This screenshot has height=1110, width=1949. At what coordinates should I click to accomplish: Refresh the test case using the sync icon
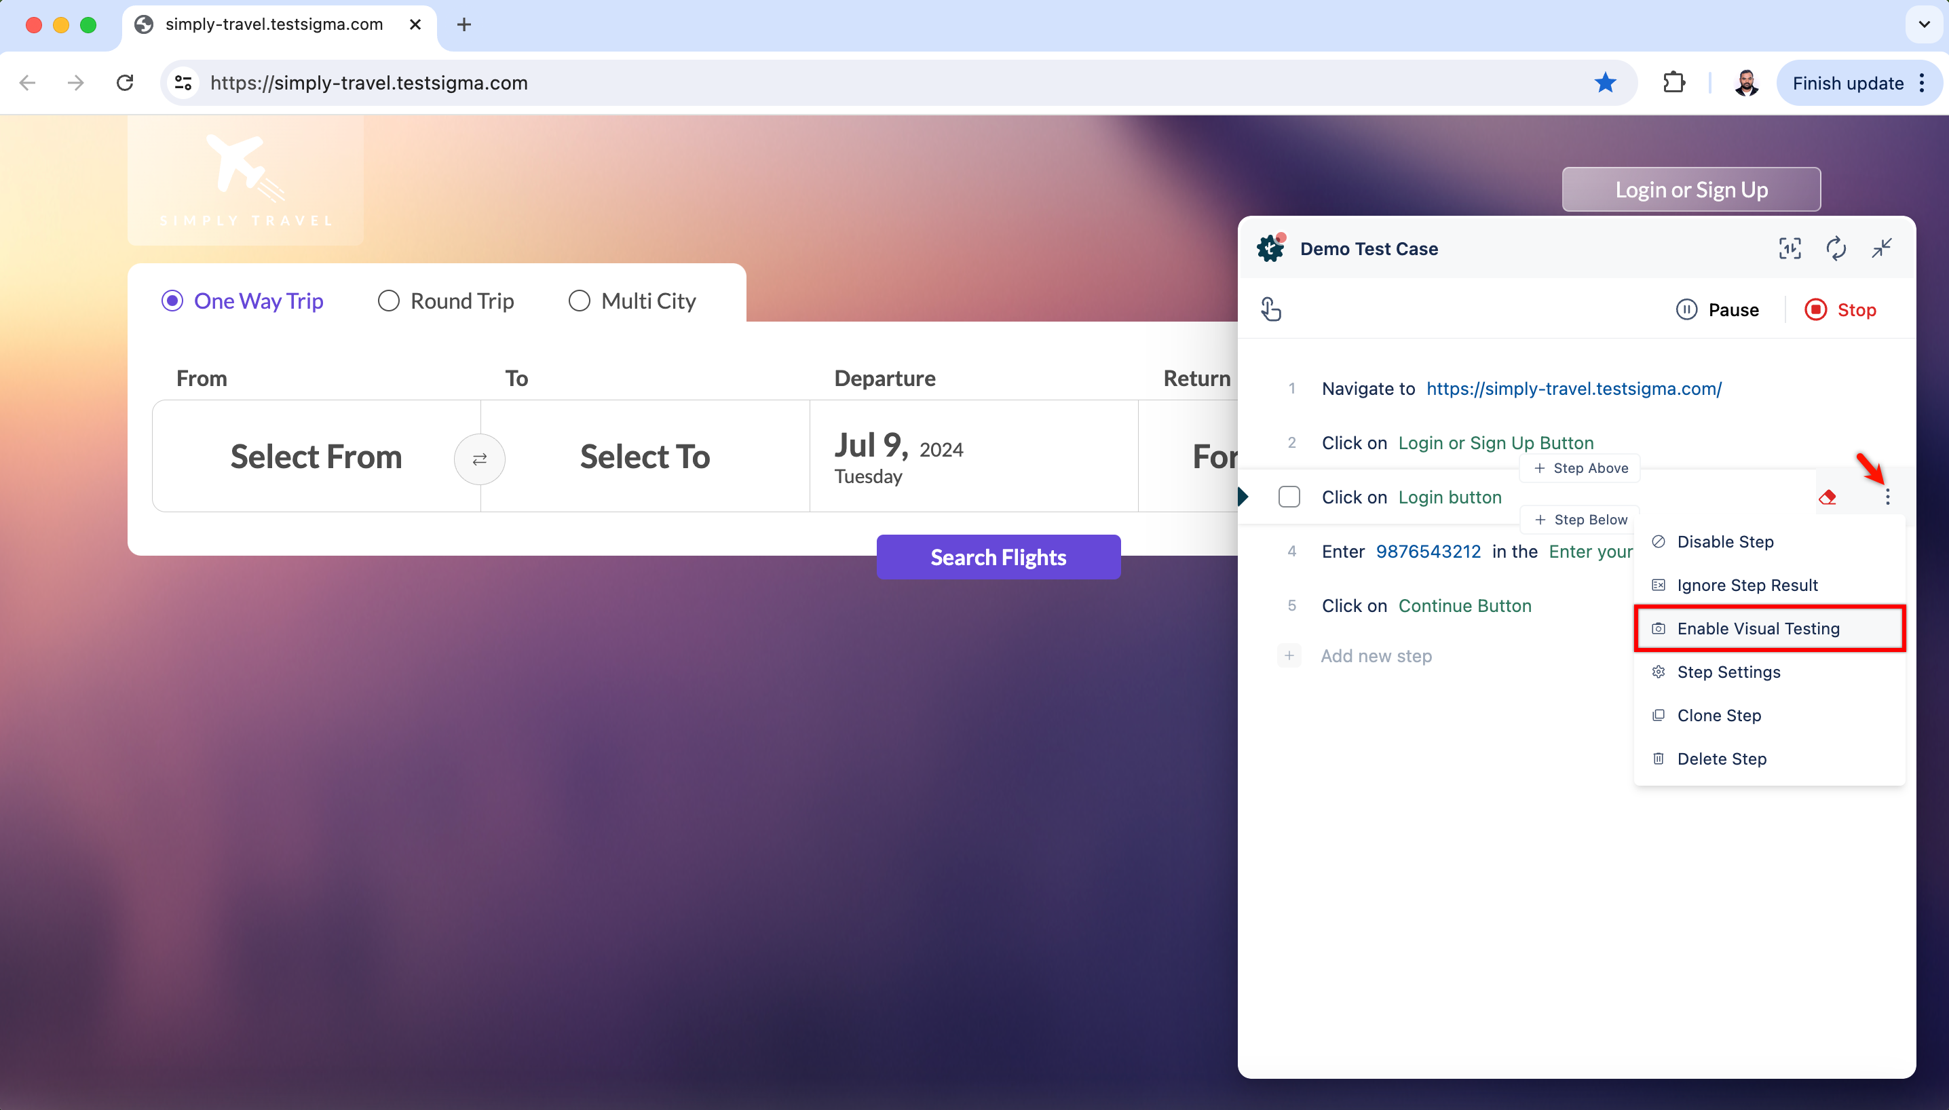pyautogui.click(x=1836, y=248)
